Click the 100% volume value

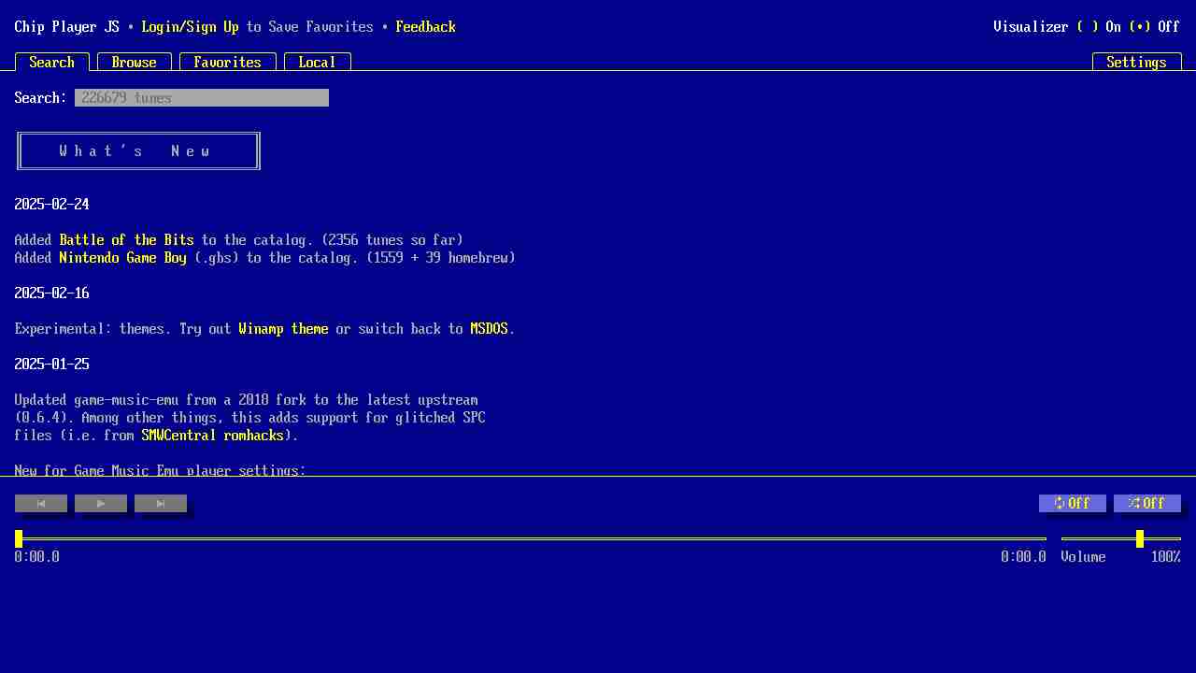[x=1166, y=557]
